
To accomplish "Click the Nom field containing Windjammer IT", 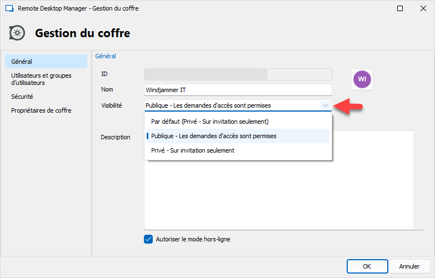I will [x=237, y=90].
